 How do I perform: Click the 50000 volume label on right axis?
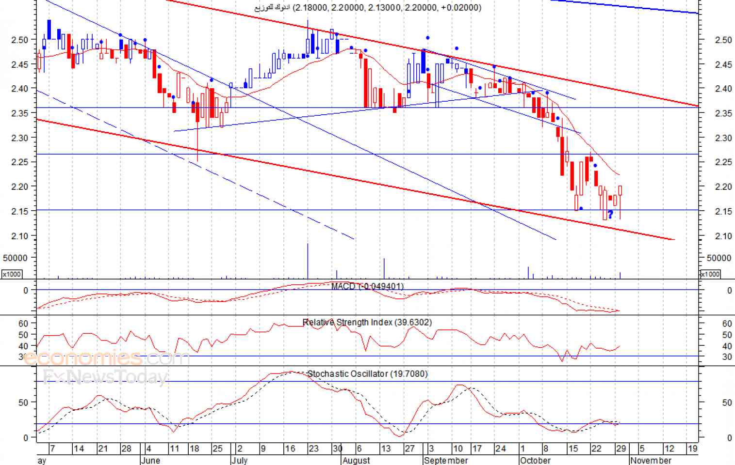point(719,258)
